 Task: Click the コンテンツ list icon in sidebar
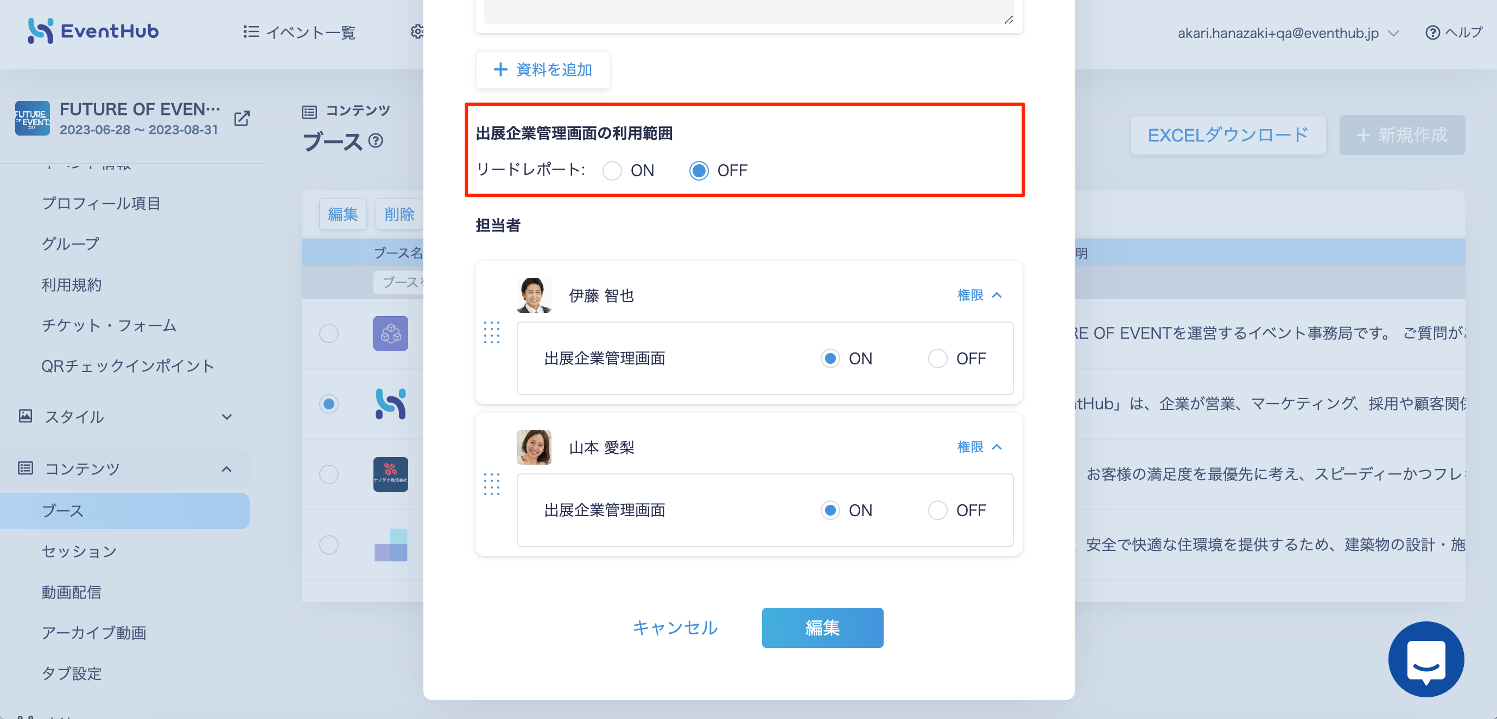[26, 468]
